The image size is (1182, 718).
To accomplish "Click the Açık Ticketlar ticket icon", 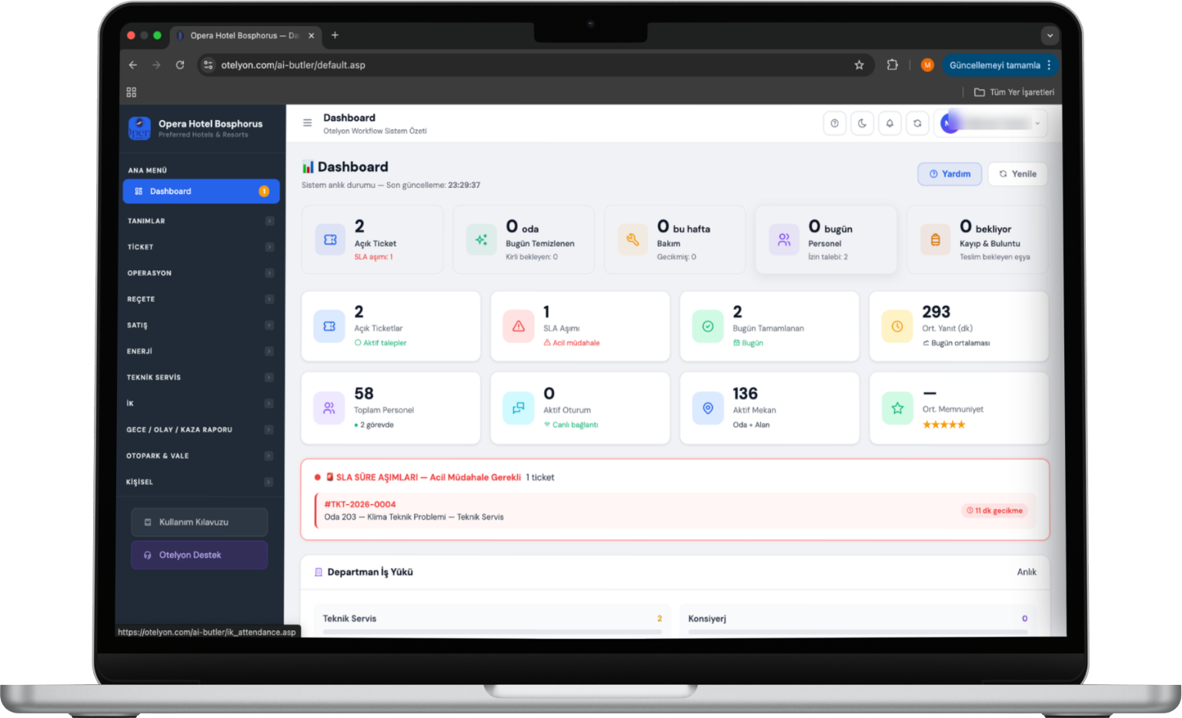I will [329, 326].
